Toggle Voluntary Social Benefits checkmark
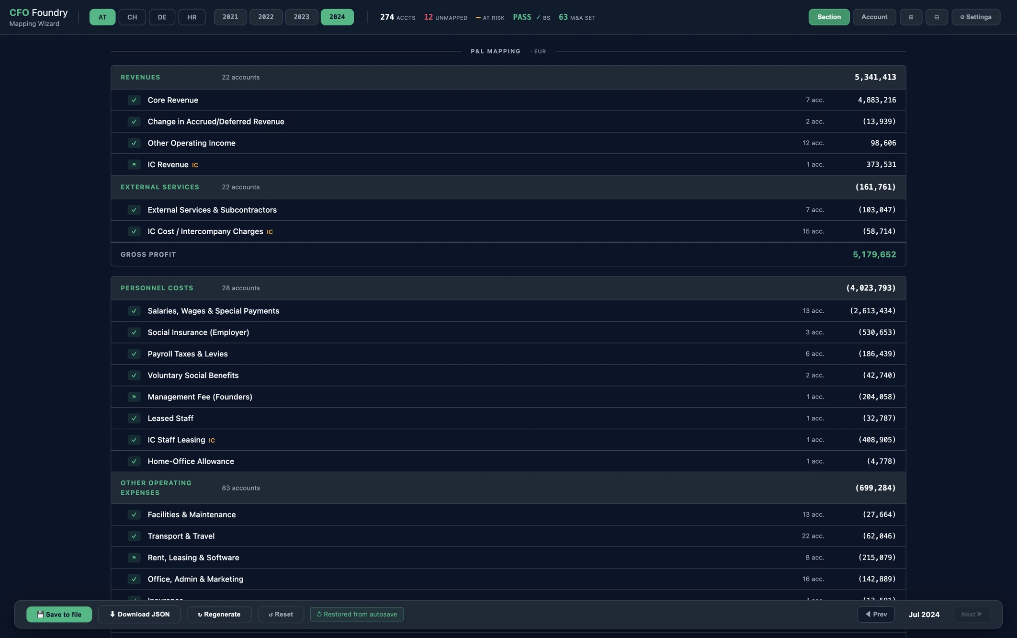This screenshot has width=1017, height=638. 134,376
